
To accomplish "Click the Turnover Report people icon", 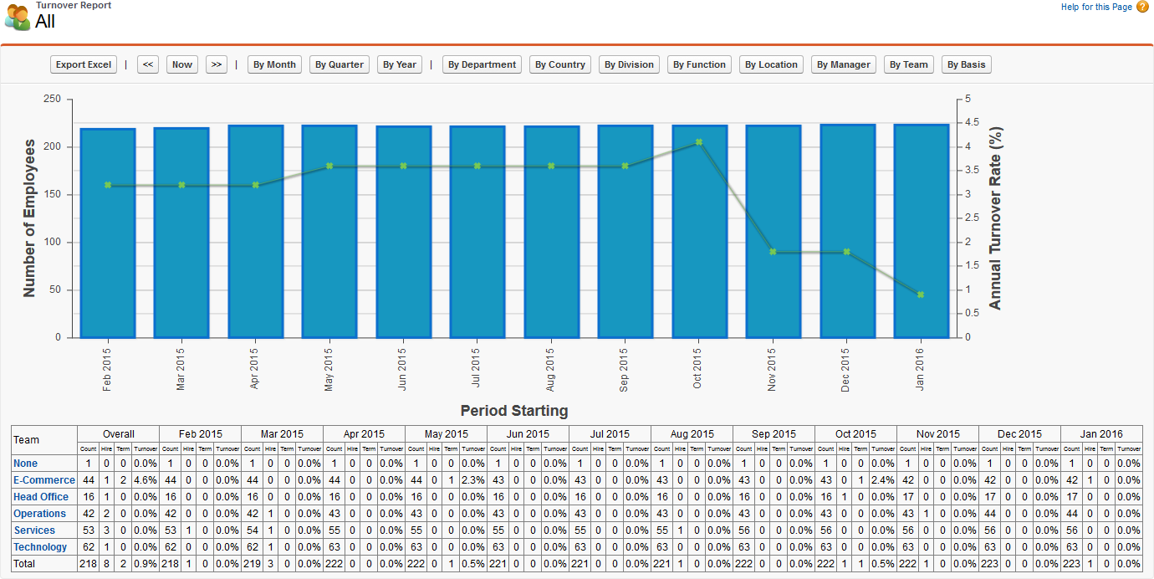I will [x=17, y=17].
